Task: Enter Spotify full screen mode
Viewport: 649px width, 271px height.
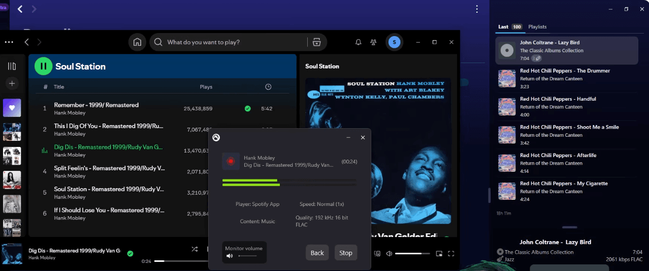Action: [451, 253]
